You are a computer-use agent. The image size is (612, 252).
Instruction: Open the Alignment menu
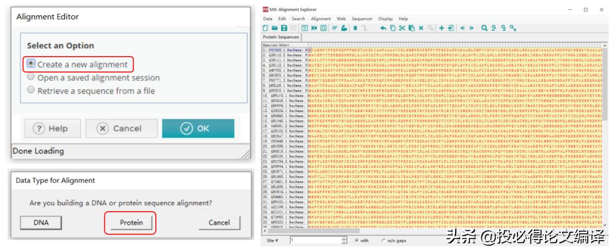tap(321, 19)
